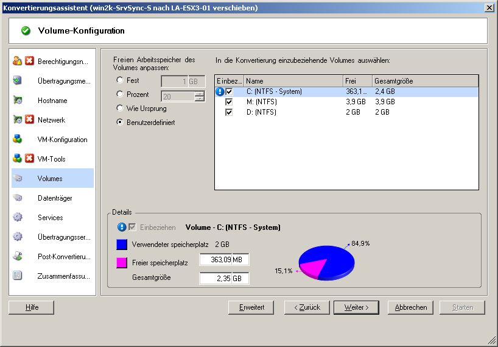The width and height of the screenshot is (498, 347).
Task: Switch to the VM-Konfiguration step
Action: 52,139
